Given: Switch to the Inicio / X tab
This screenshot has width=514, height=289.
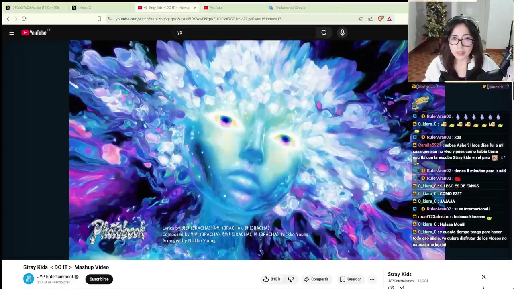Looking at the screenshot, I should tap(101, 8).
